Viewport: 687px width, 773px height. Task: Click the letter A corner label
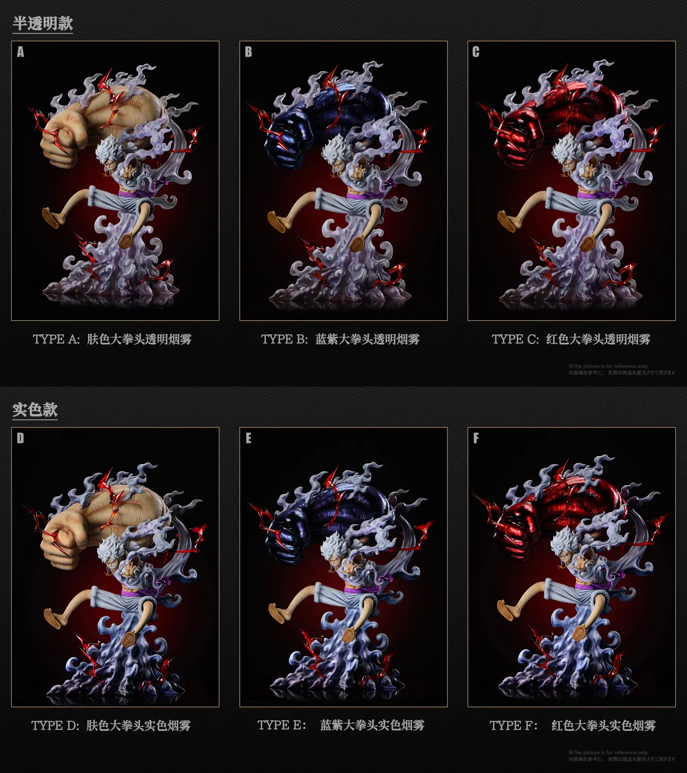coord(20,52)
